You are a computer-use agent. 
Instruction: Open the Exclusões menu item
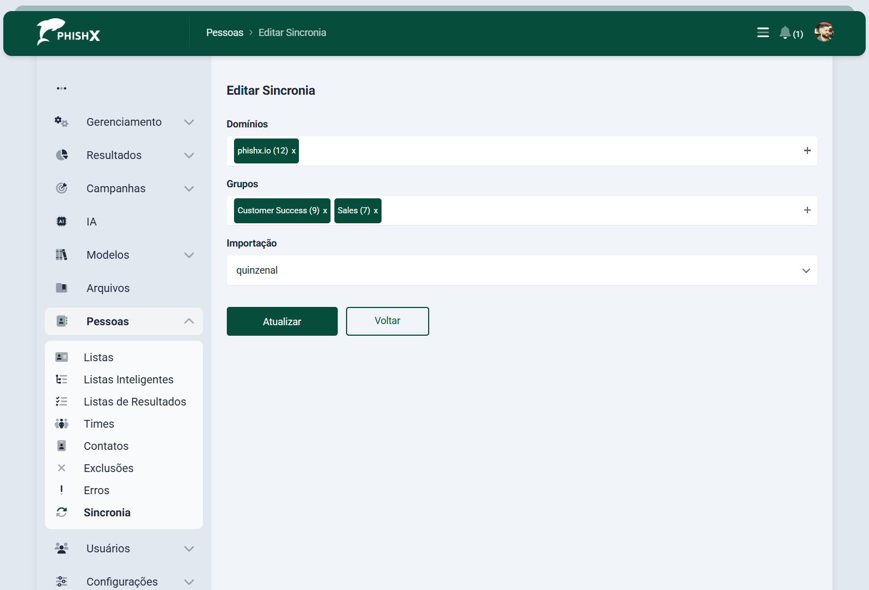108,468
